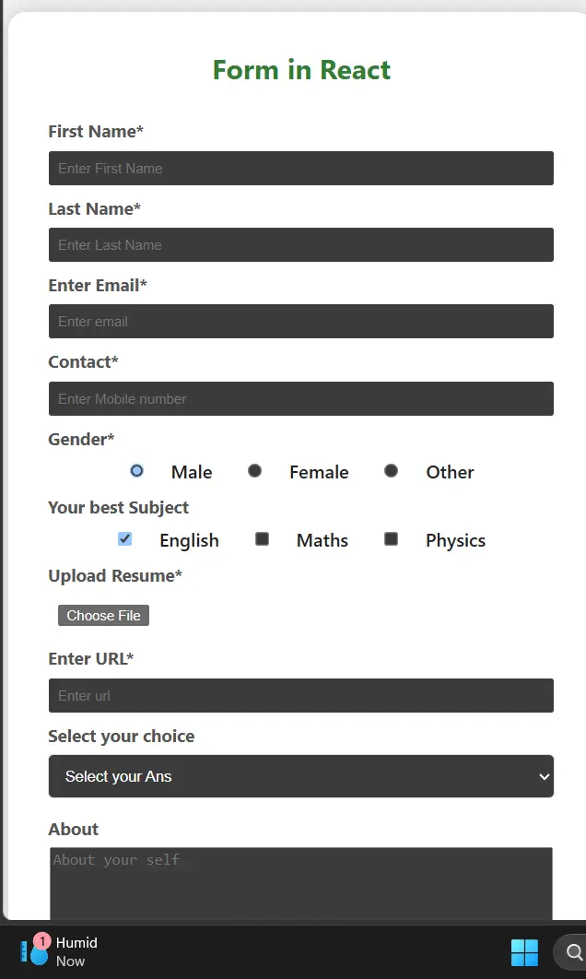This screenshot has width=586, height=979.
Task: Select the Female radio button
Action: (254, 471)
